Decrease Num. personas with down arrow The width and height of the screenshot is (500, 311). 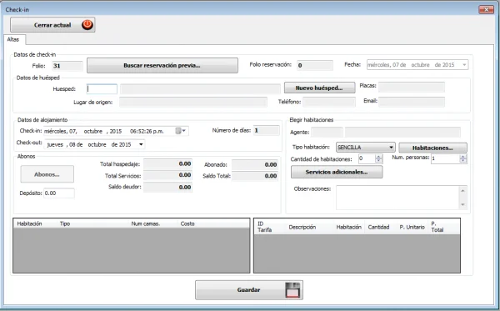point(463,161)
